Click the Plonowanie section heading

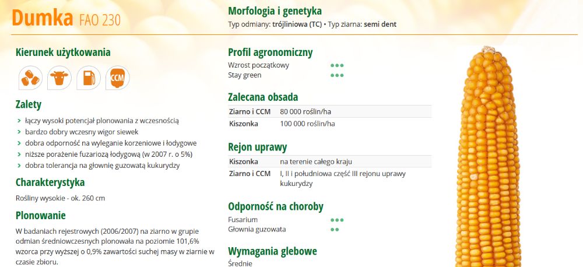click(x=41, y=216)
